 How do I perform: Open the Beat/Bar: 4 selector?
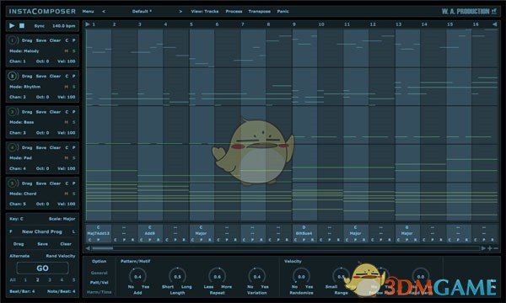pyautogui.click(x=22, y=291)
